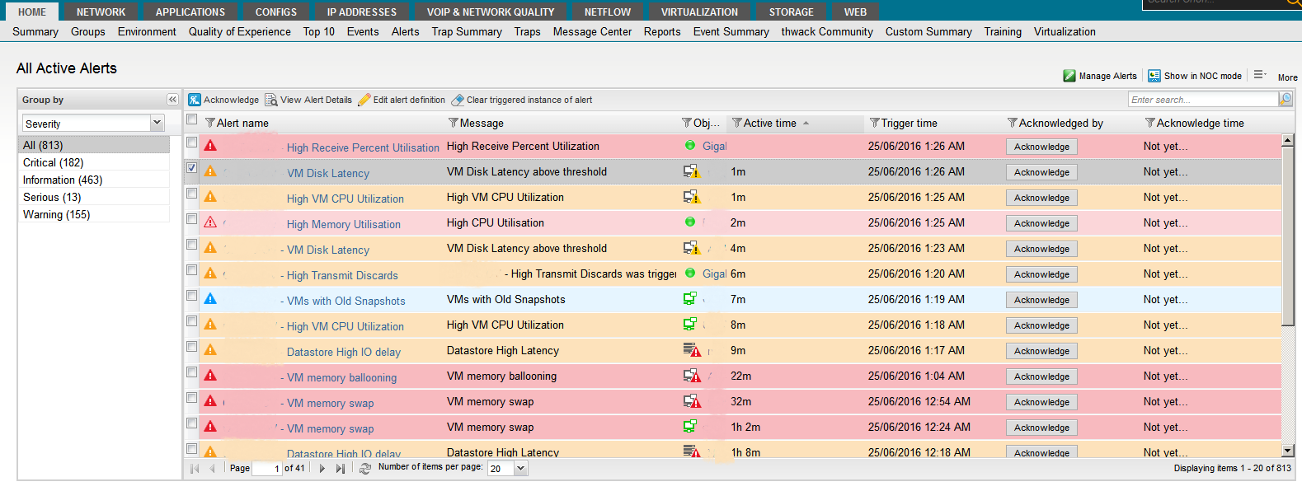Open the Top 10 menu item

coord(319,31)
